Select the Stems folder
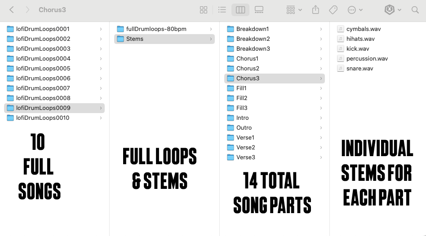426x236 pixels. (x=134, y=39)
